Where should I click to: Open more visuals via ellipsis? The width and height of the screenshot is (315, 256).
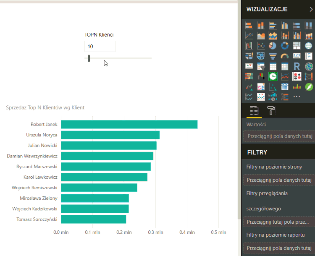point(297,97)
